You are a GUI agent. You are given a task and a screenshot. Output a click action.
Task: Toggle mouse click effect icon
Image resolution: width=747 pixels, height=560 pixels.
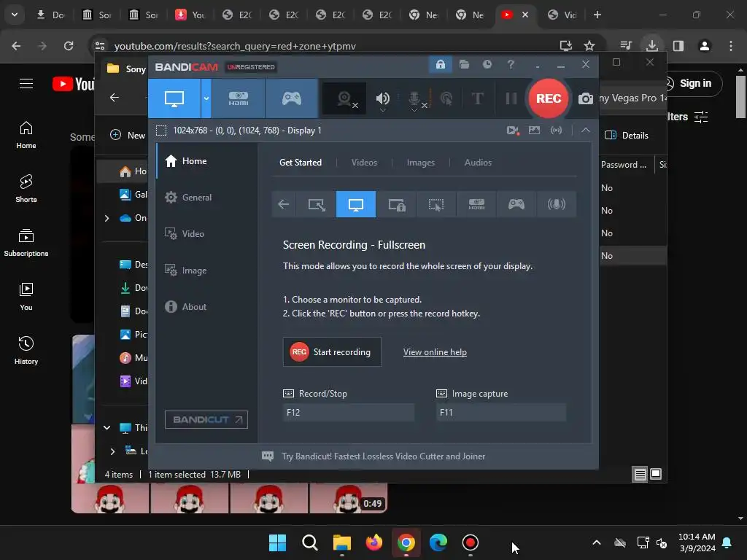click(446, 98)
